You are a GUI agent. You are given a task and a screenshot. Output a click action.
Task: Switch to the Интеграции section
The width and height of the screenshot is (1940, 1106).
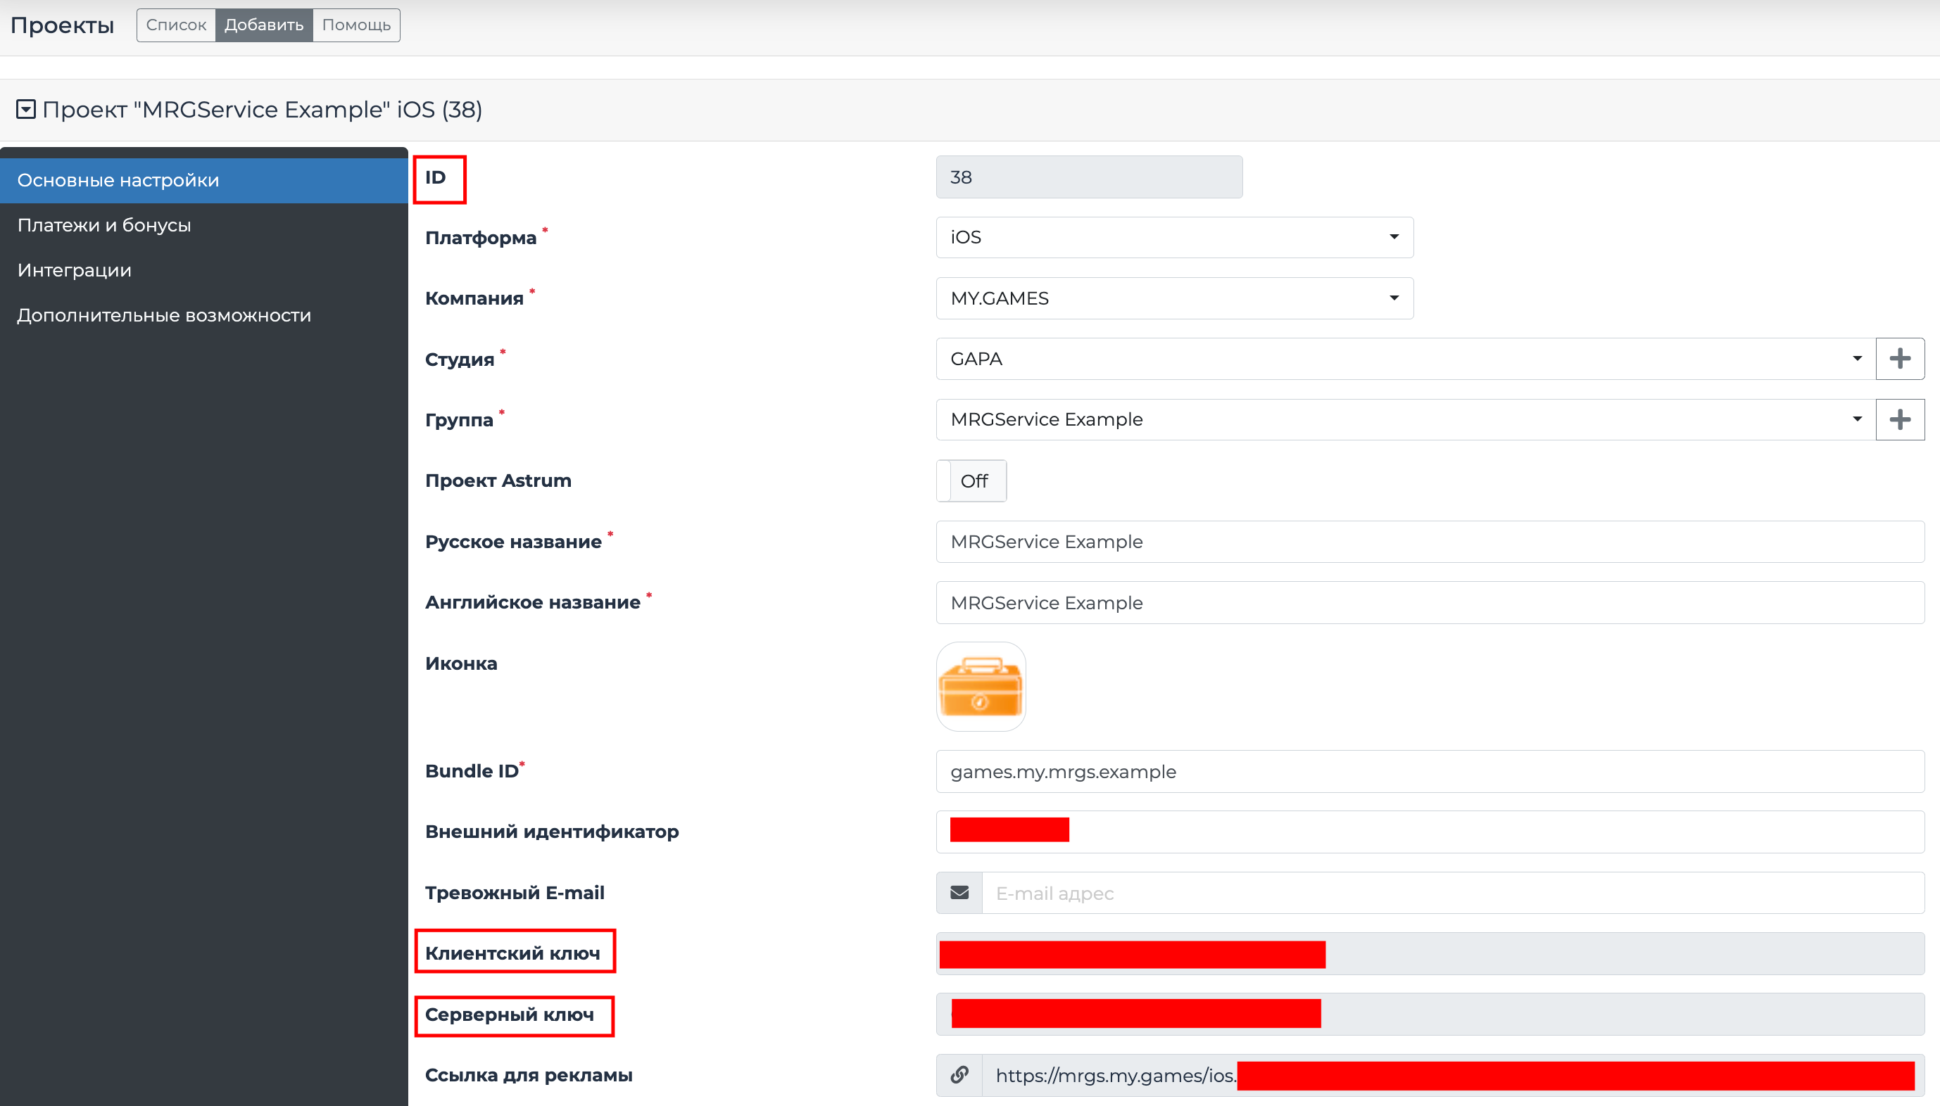point(75,270)
